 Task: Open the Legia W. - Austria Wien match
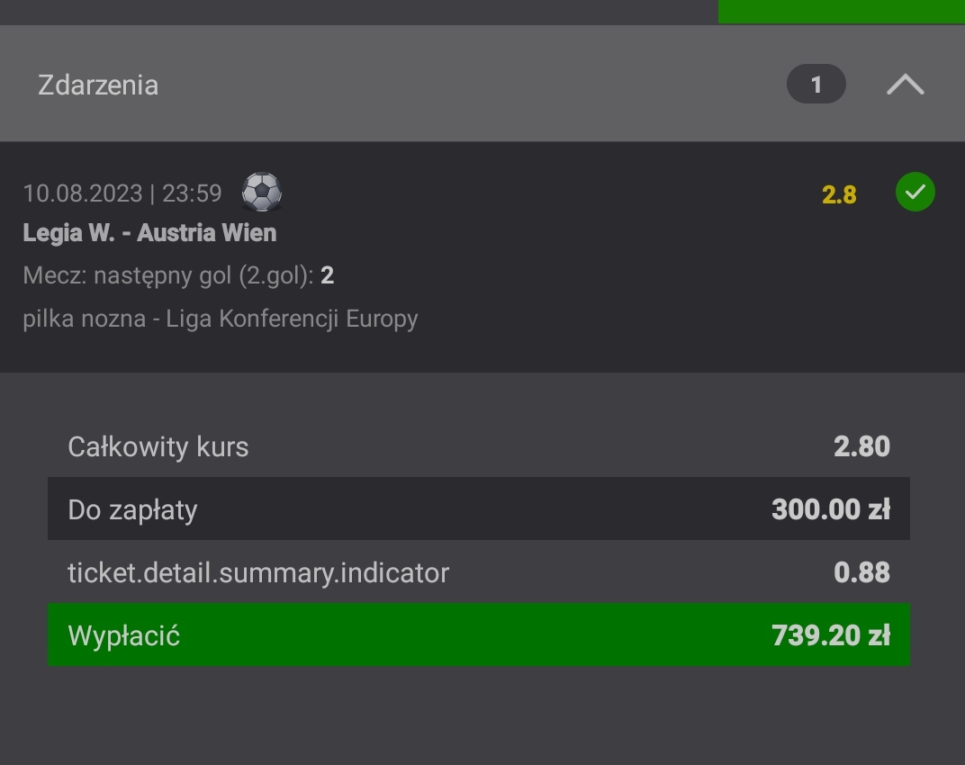[x=149, y=233]
